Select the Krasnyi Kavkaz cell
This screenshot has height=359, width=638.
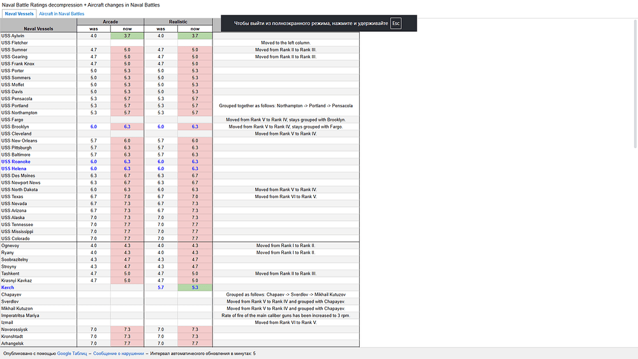pyautogui.click(x=38, y=280)
